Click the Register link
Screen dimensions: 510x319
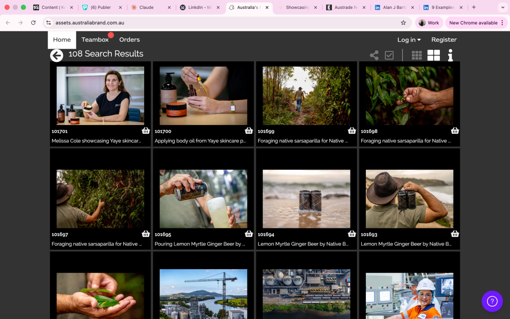tap(444, 40)
